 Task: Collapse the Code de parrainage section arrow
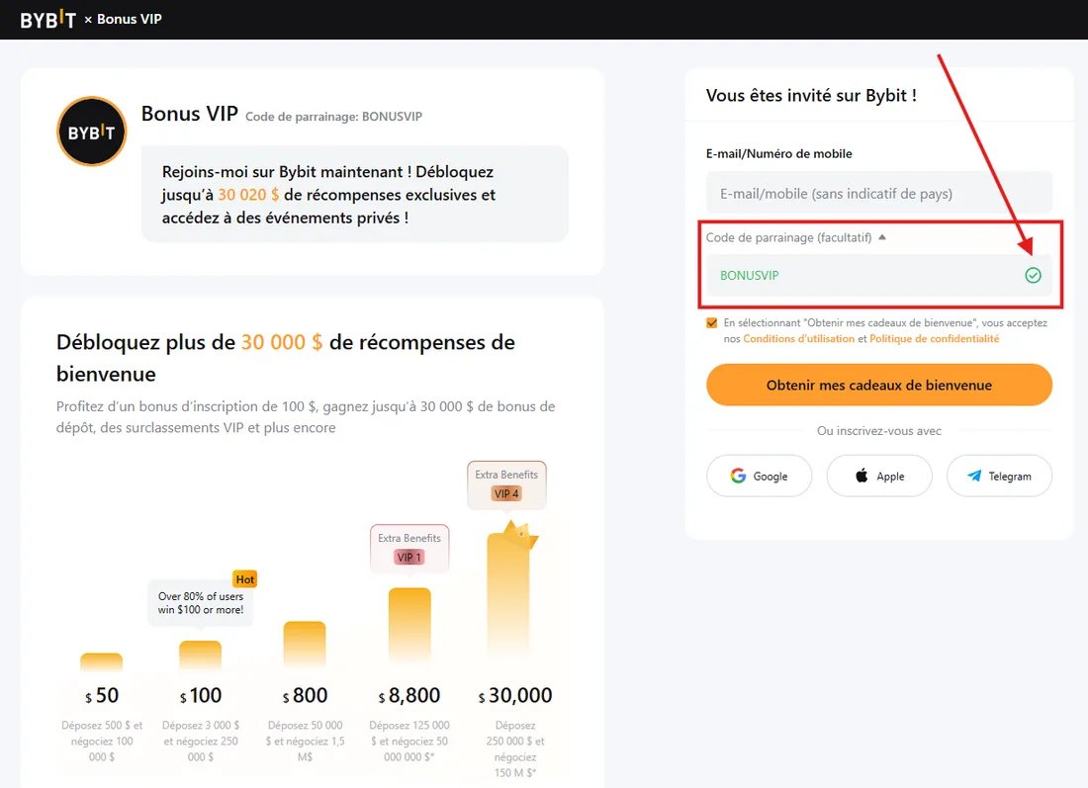(882, 237)
